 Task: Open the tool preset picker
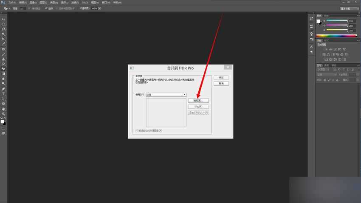(7, 8)
